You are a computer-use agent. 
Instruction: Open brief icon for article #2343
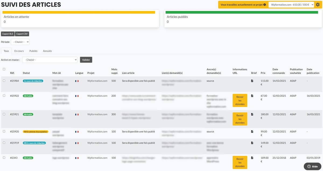click(252, 158)
